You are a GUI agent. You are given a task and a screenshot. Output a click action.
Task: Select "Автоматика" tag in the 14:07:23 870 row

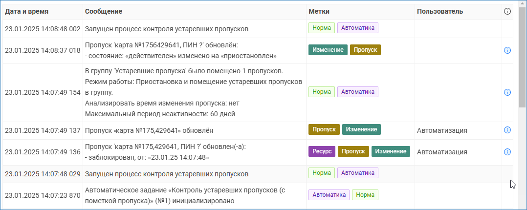(x=329, y=195)
